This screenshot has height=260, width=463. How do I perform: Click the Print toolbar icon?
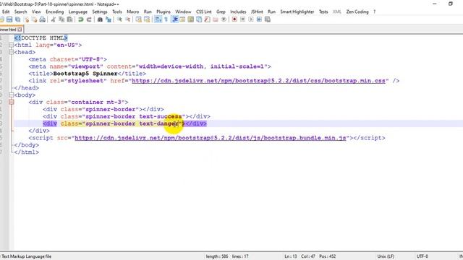[x=42, y=19]
